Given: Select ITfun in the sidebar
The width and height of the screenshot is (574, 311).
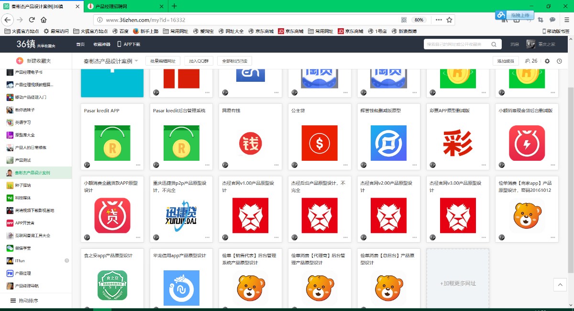Looking at the screenshot, I should point(36,261).
